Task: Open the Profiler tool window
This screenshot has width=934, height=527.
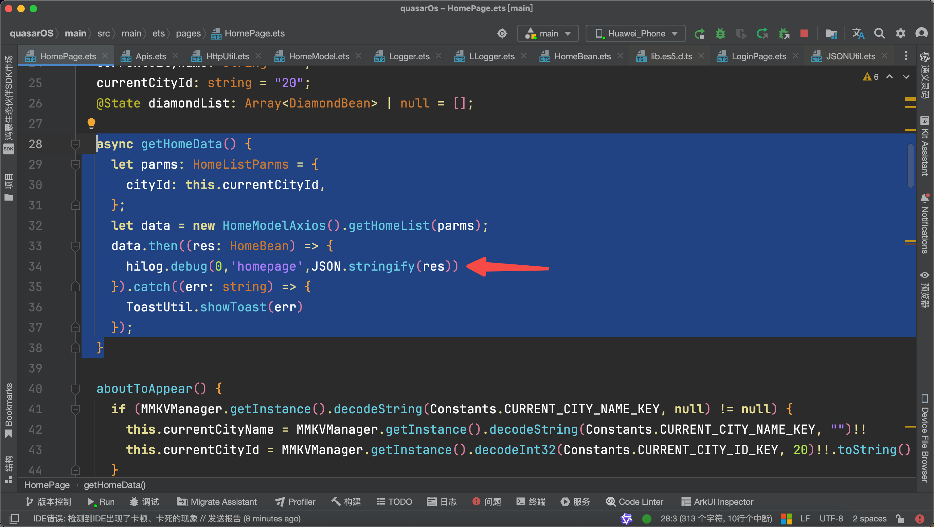Action: tap(295, 502)
